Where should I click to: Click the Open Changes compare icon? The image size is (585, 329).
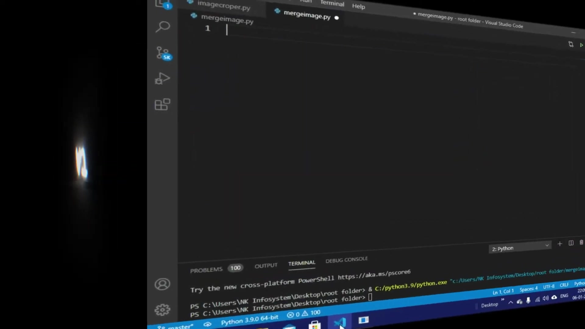(x=571, y=44)
